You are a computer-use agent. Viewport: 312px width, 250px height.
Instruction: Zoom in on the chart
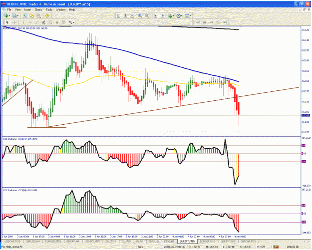(x=140, y=16)
